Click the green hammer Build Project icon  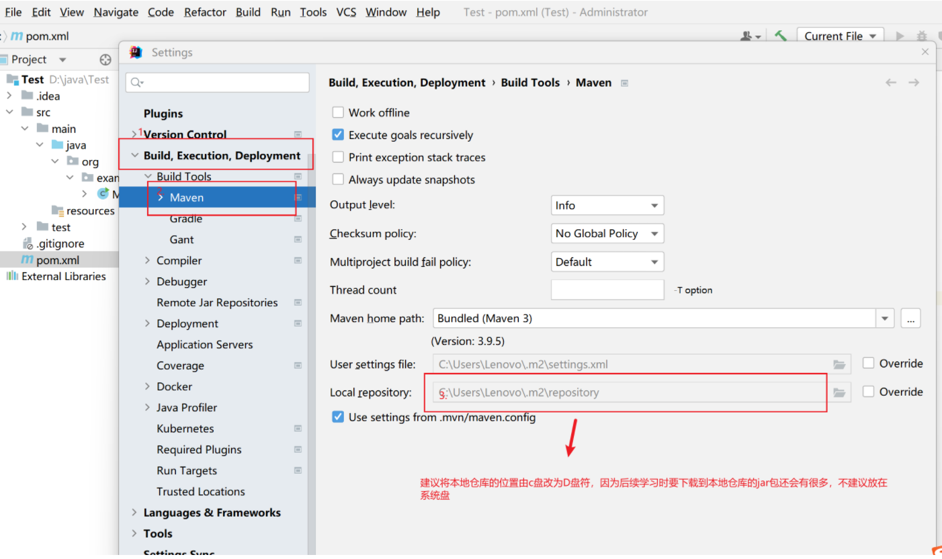780,36
